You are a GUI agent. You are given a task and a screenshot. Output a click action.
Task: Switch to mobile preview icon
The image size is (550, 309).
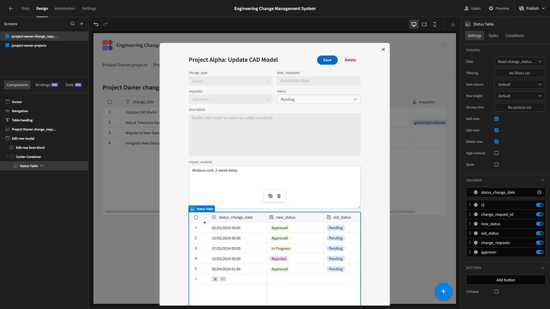pos(435,24)
